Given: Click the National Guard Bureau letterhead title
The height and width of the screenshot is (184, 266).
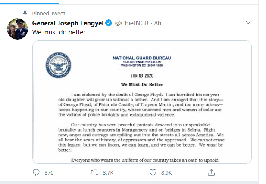Looking at the screenshot, I should [x=141, y=58].
